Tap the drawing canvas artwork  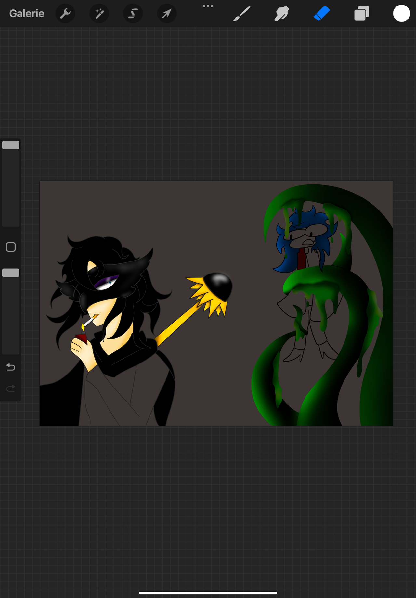(x=216, y=303)
